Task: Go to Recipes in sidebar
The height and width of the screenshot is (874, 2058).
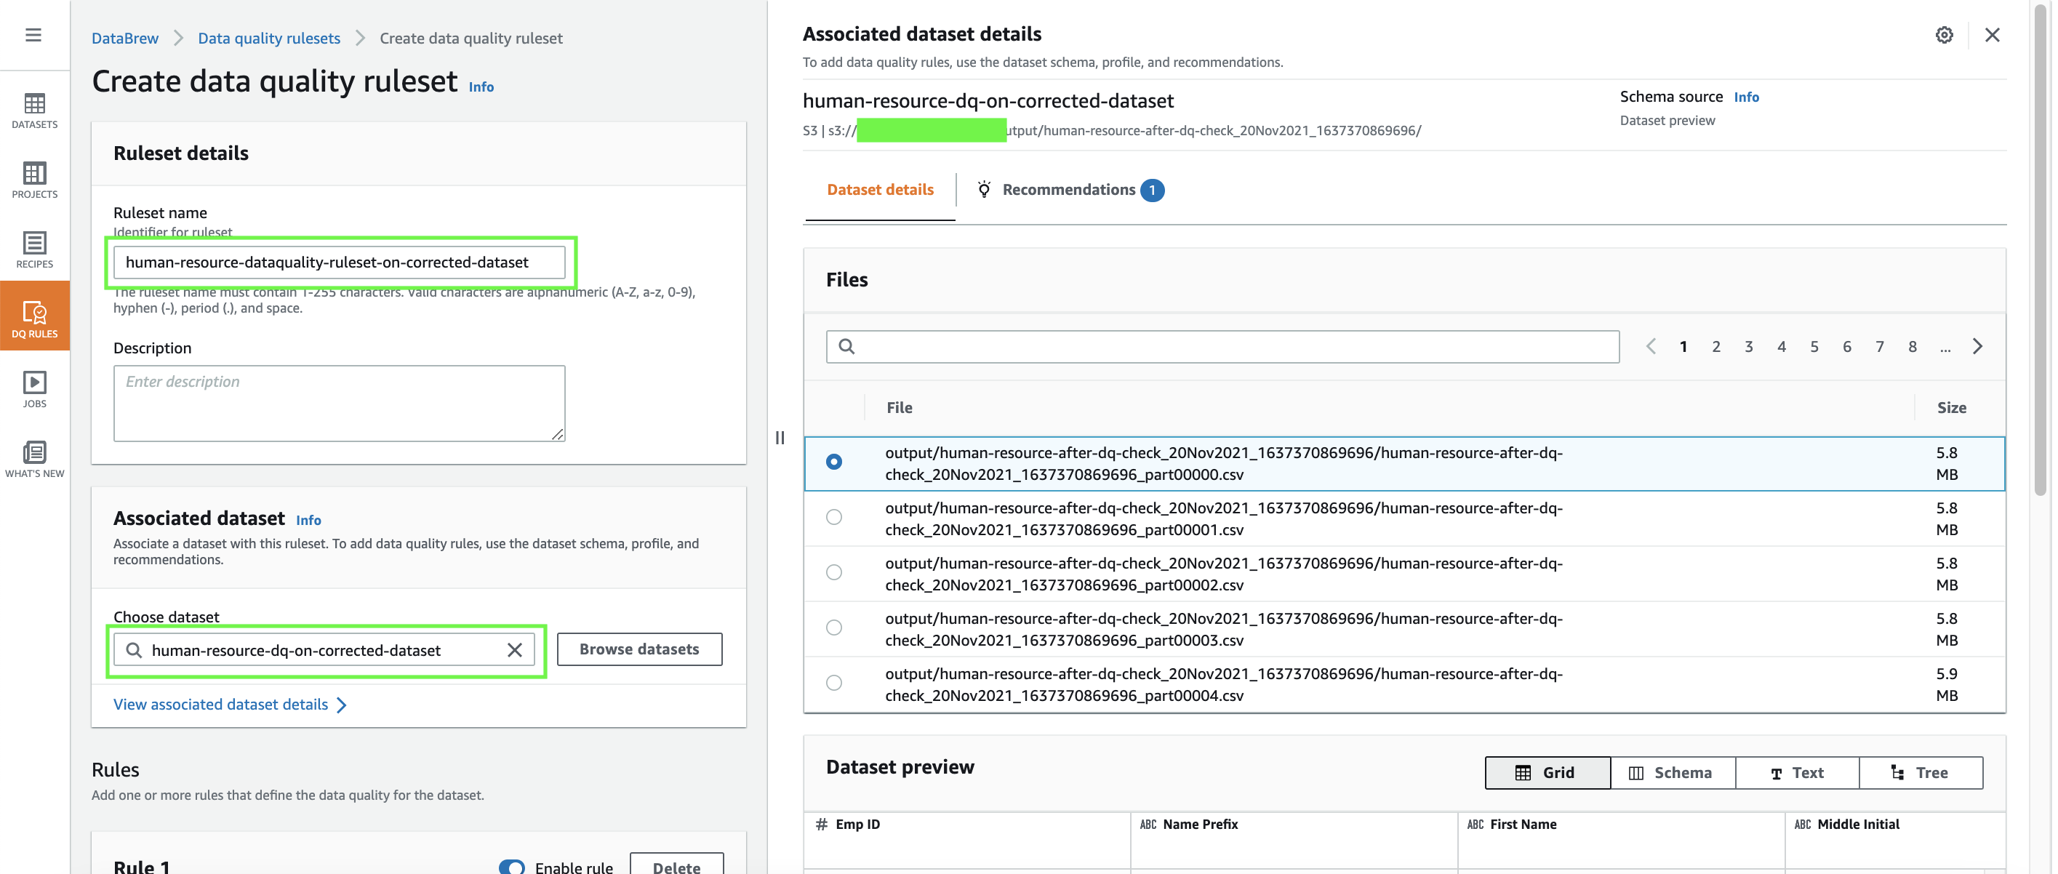Action: (34, 249)
